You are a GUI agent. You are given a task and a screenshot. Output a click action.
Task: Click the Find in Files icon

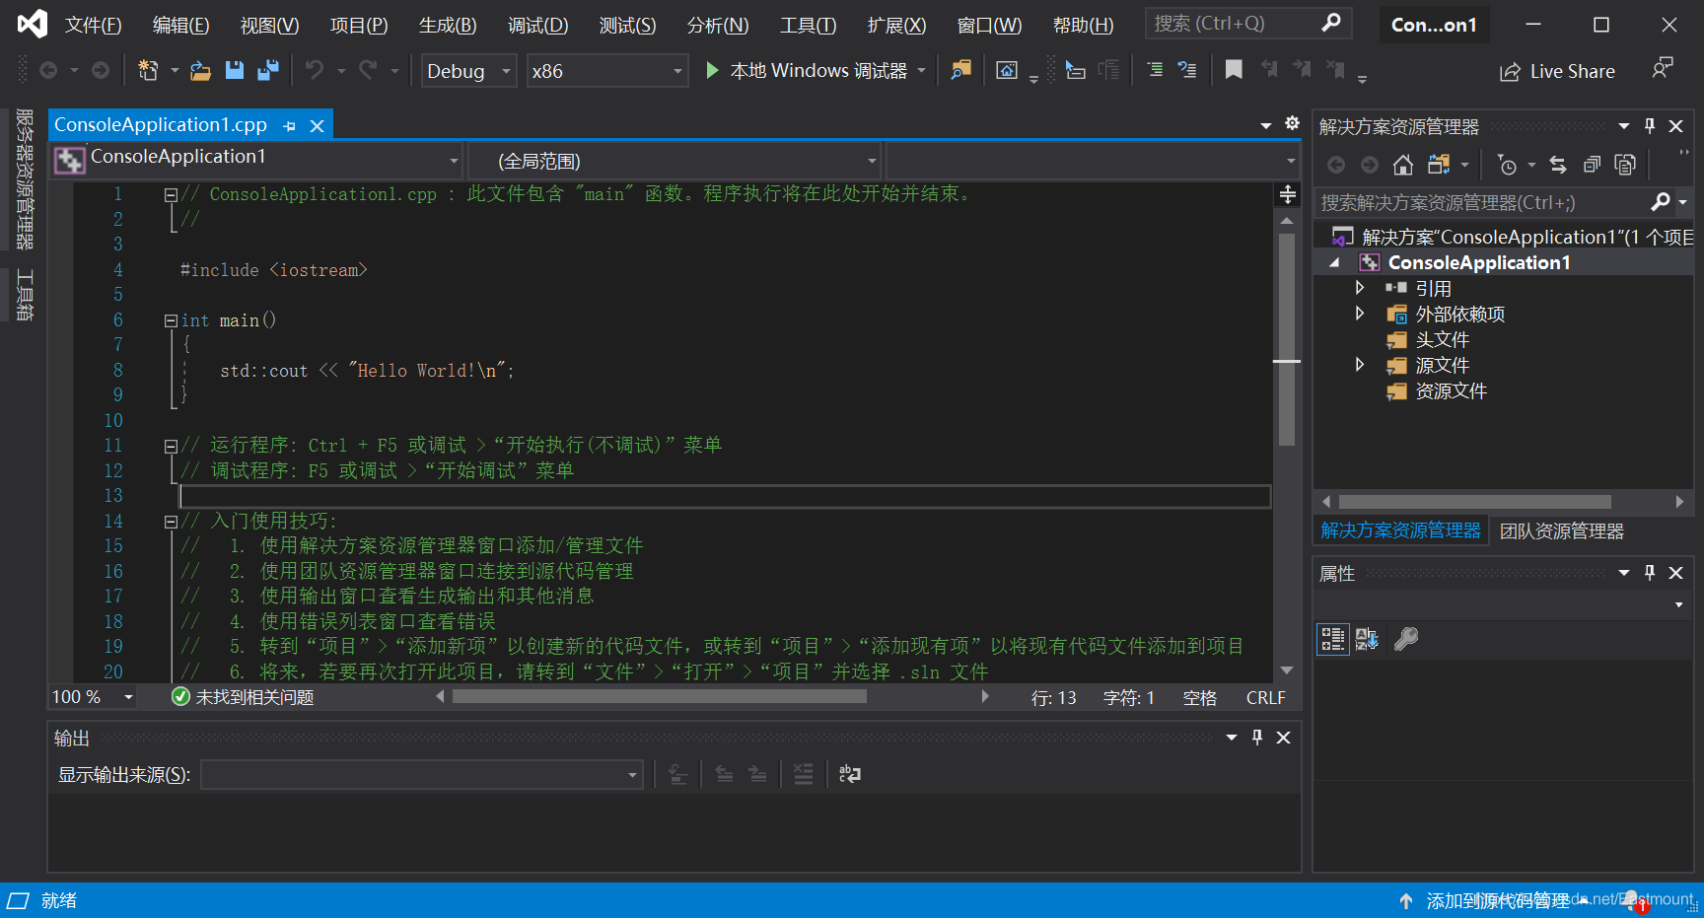coord(960,70)
